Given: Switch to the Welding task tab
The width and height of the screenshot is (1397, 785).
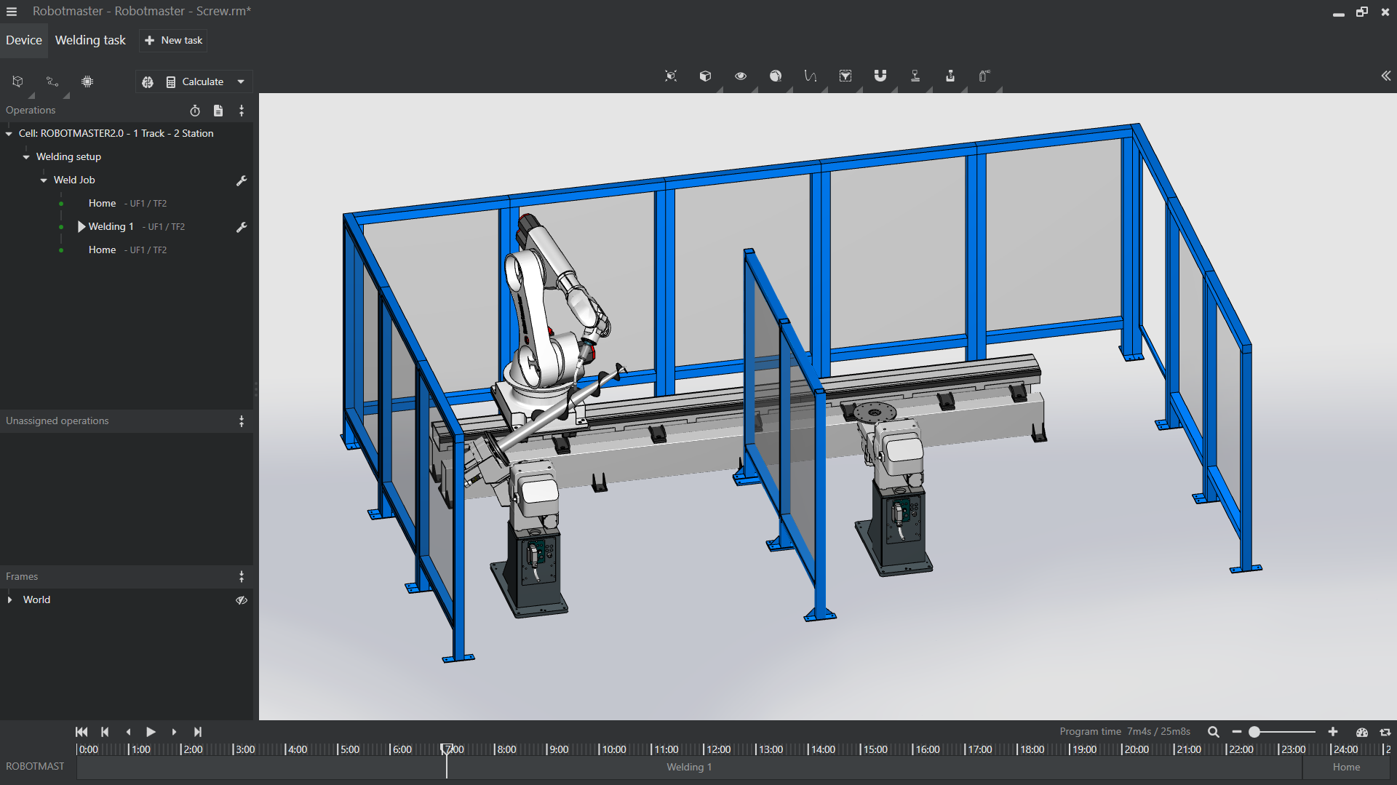Looking at the screenshot, I should (x=90, y=40).
